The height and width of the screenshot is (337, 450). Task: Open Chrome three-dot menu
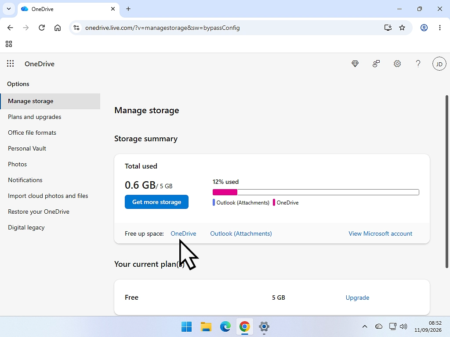click(x=439, y=28)
